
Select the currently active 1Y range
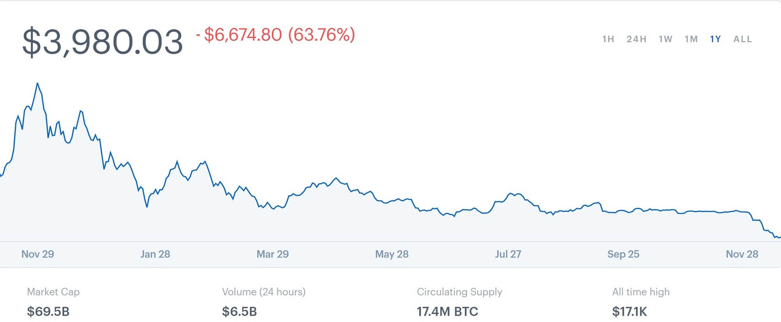714,39
